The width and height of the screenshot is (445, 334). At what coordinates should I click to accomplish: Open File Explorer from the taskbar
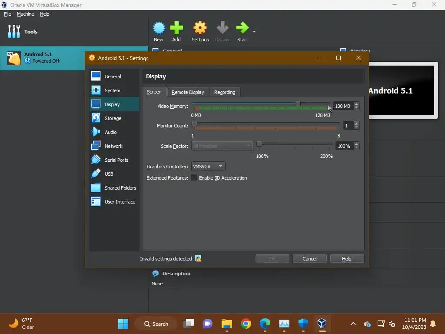pyautogui.click(x=227, y=324)
